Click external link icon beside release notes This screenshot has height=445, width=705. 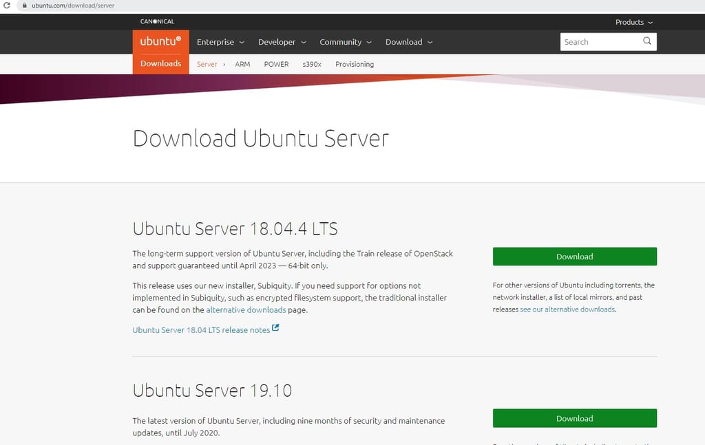pyautogui.click(x=275, y=328)
